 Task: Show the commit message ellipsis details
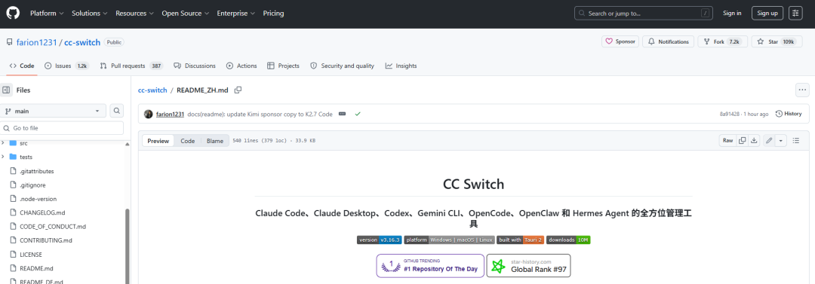[342, 114]
